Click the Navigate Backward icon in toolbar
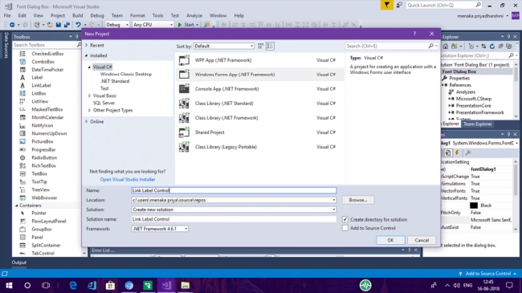 pos(12,25)
